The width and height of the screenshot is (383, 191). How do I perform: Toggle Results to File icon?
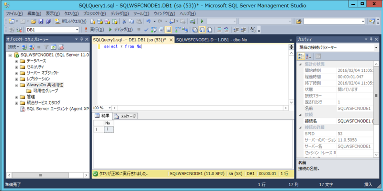click(209, 30)
